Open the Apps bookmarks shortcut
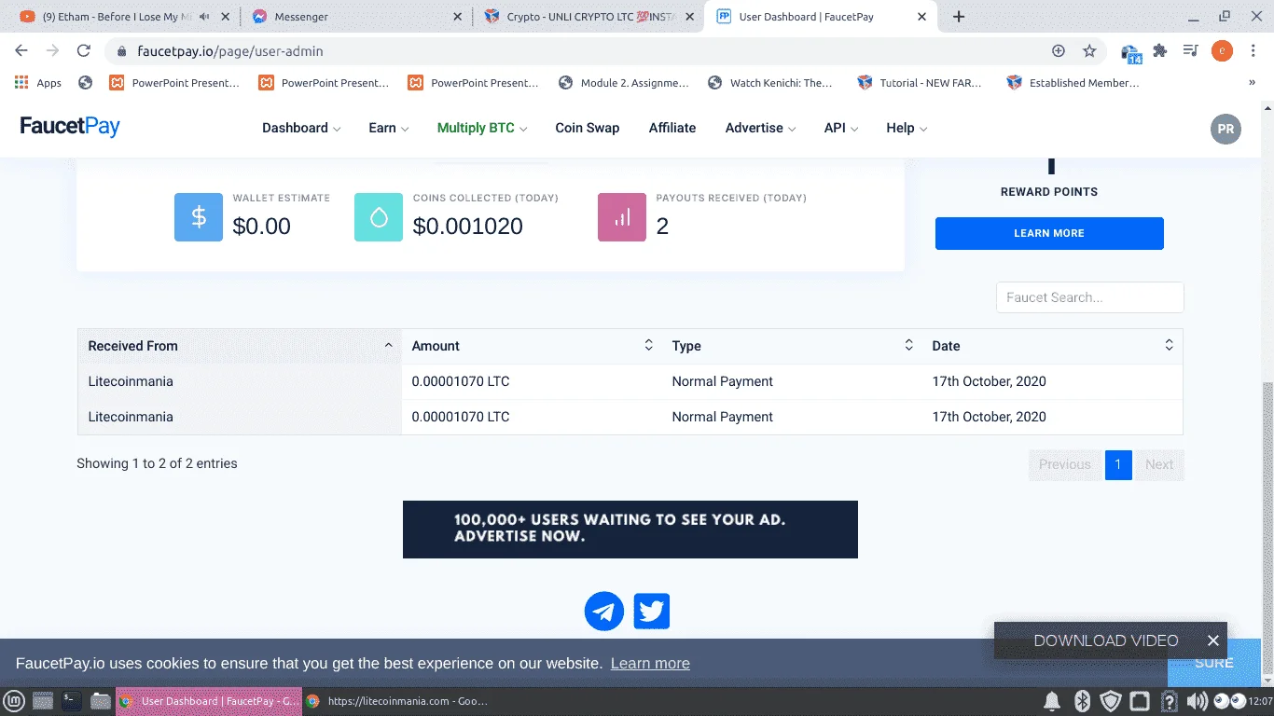 [x=38, y=83]
